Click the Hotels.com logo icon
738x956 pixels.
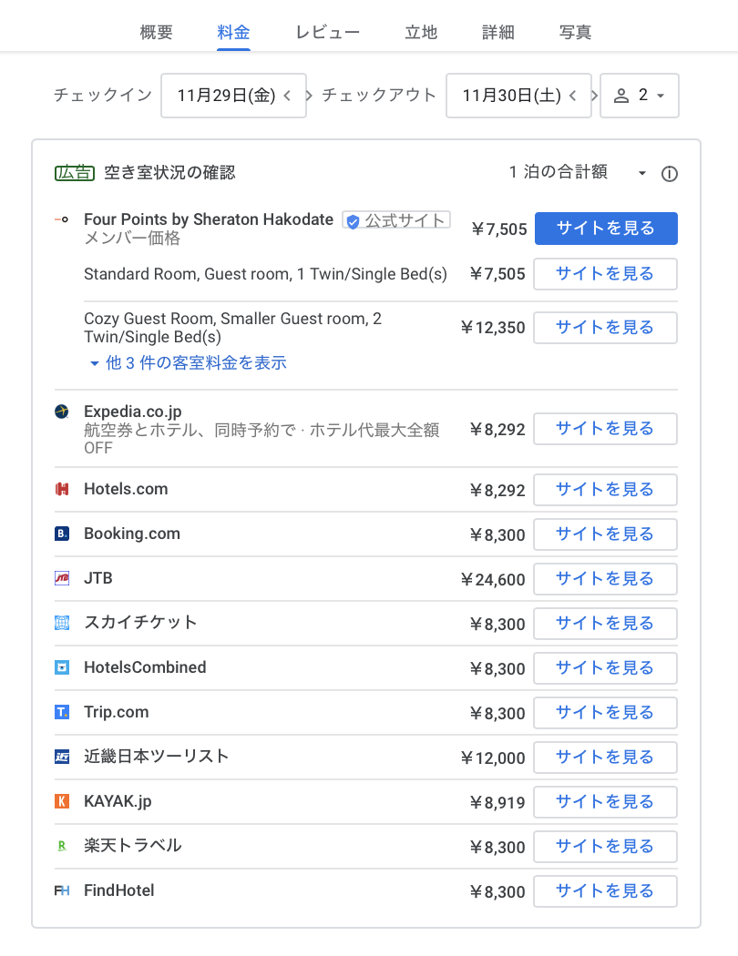[62, 489]
